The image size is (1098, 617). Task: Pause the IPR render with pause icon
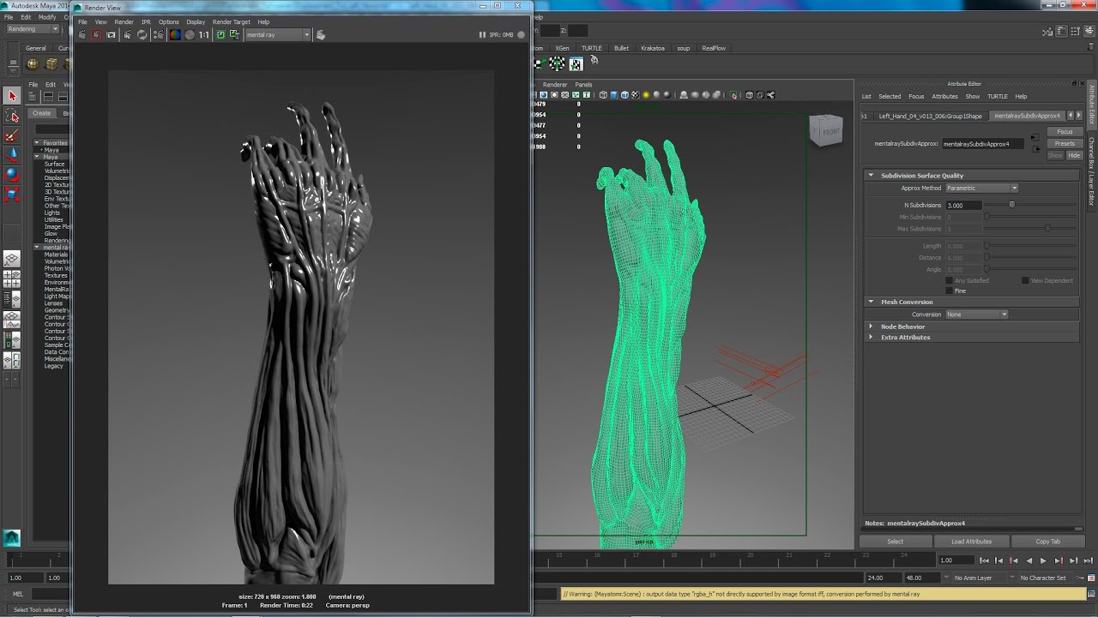[x=482, y=35]
